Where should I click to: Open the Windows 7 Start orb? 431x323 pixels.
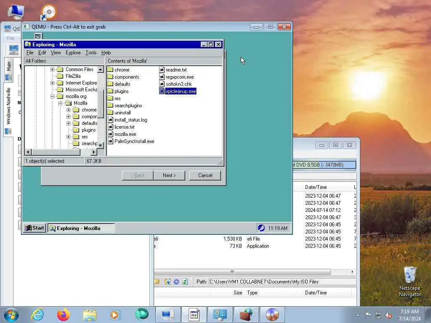(11, 315)
